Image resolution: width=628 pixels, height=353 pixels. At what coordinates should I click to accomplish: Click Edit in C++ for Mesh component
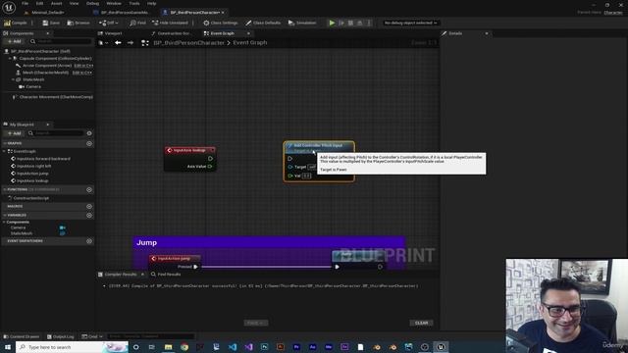[x=82, y=73]
